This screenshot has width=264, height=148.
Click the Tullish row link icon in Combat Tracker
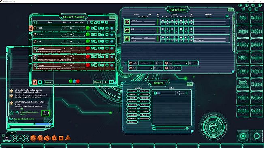coord(112,28)
